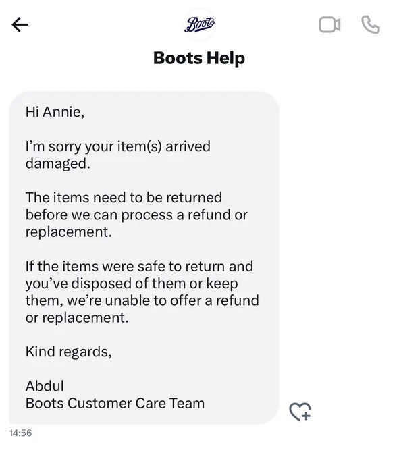Click 'Boots Customer Care Team' signature line
The width and height of the screenshot is (399, 459).
[x=115, y=404]
